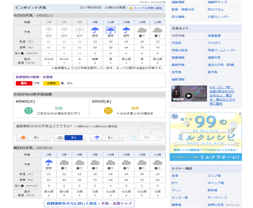Open 週間天気 link
Image resolution: width=253 pixels, height=208 pixels.
pos(214,57)
